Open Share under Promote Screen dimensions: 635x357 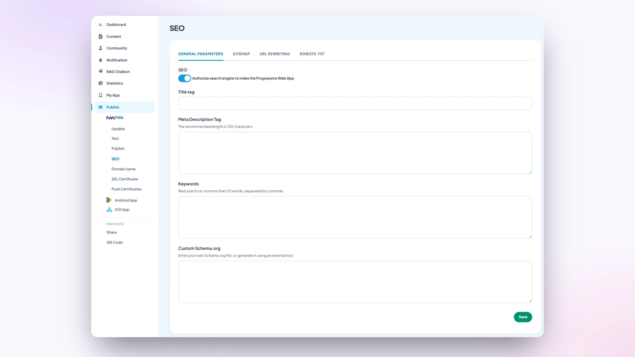[112, 232]
